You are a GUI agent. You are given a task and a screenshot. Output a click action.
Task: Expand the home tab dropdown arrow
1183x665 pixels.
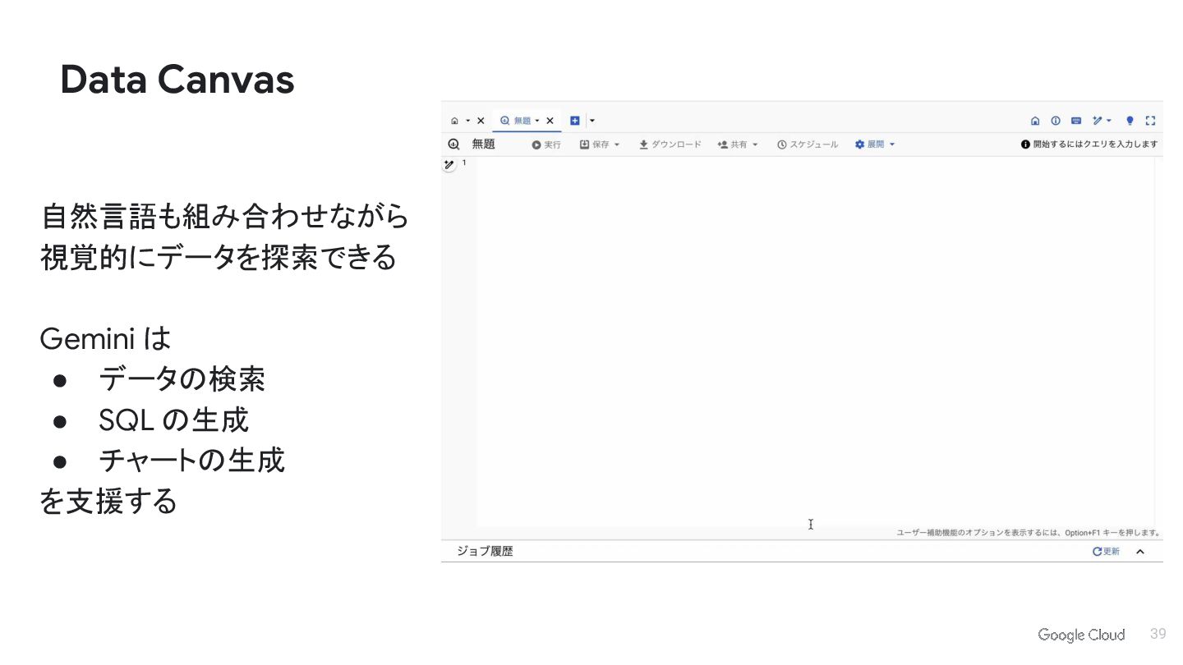[x=468, y=121]
